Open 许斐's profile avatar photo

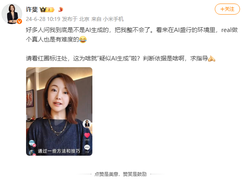click(x=12, y=14)
